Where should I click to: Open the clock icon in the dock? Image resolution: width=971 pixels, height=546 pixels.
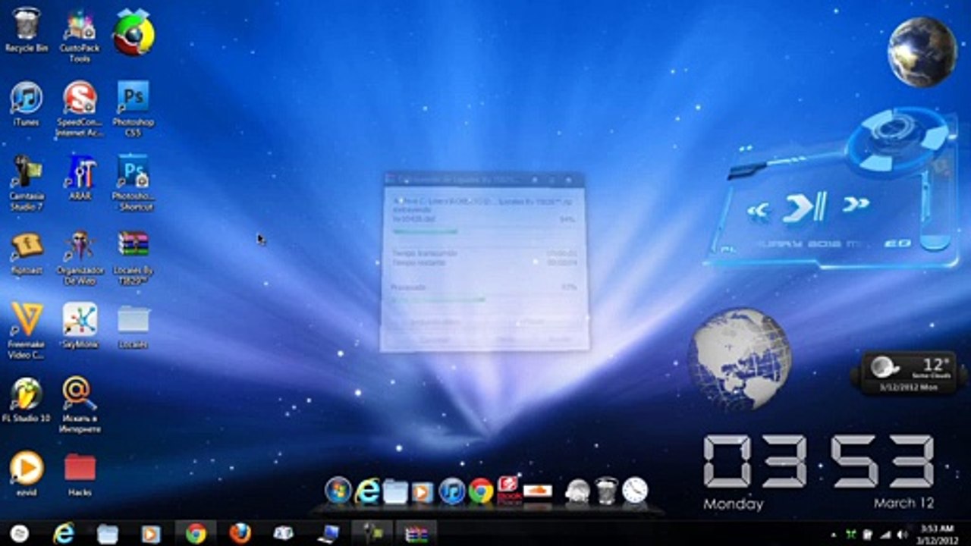click(x=635, y=491)
